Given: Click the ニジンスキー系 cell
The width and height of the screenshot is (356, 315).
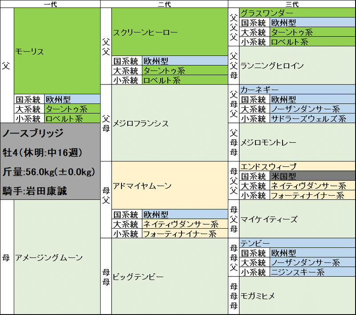Looking at the screenshot, I should (x=313, y=272).
